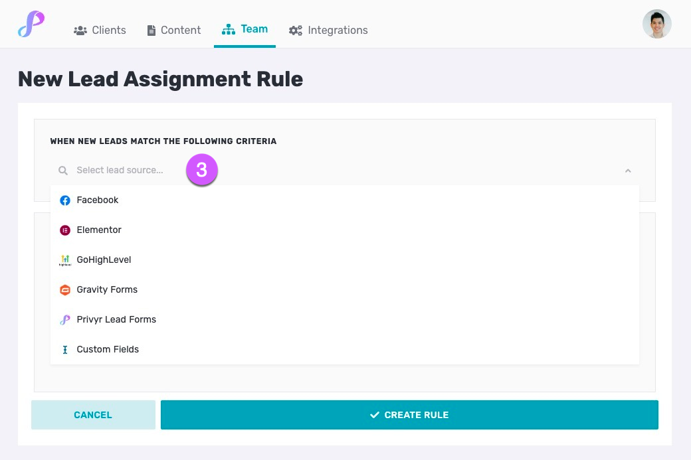Viewport: 691px width, 460px height.
Task: Select the GoHighLevel source icon
Action: coord(64,260)
